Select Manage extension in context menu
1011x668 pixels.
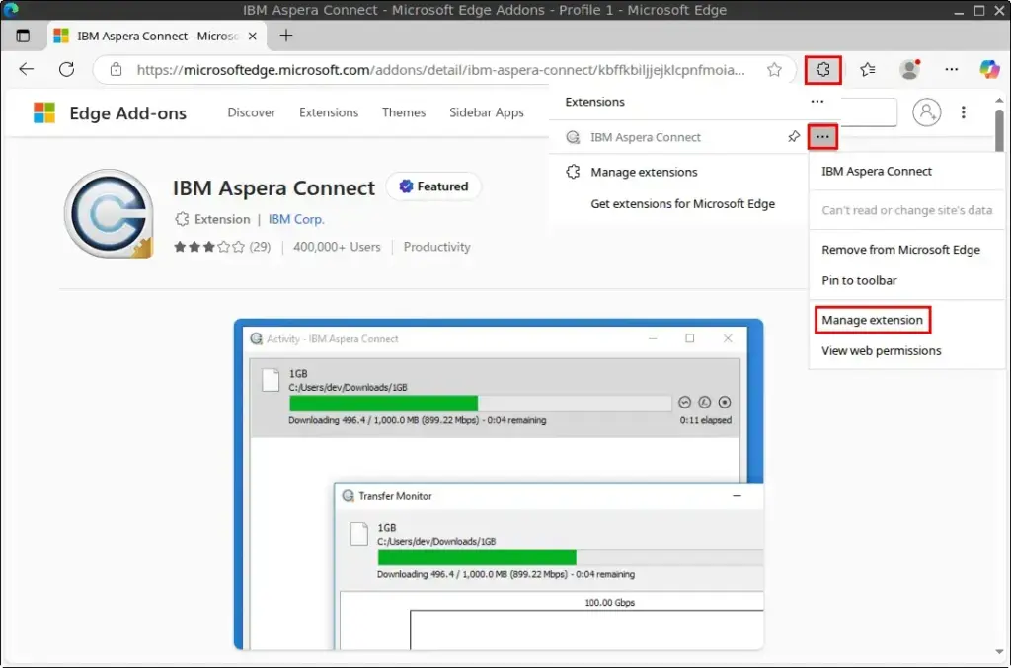click(x=873, y=320)
